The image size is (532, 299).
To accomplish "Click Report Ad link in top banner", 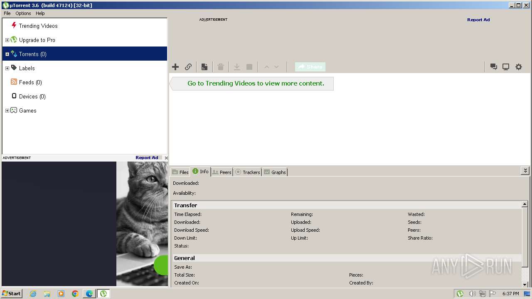I will pos(478,20).
